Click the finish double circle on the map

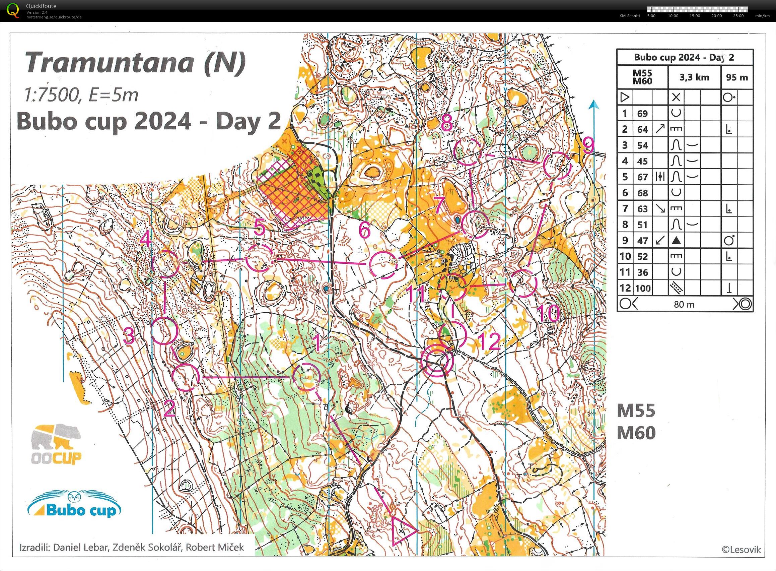click(x=438, y=361)
